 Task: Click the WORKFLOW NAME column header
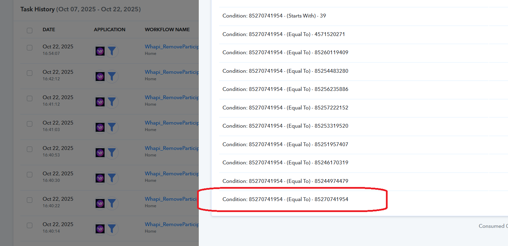pyautogui.click(x=167, y=30)
